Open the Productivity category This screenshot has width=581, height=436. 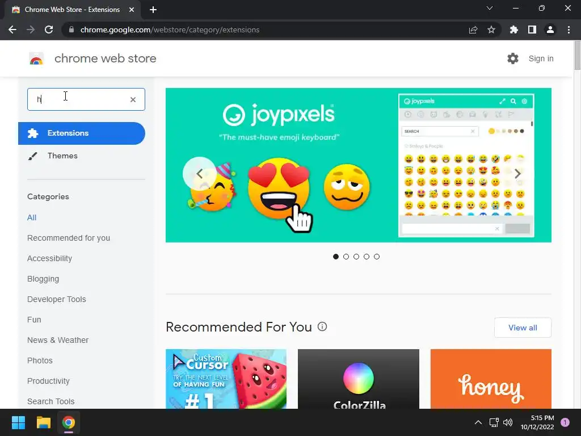click(x=49, y=381)
